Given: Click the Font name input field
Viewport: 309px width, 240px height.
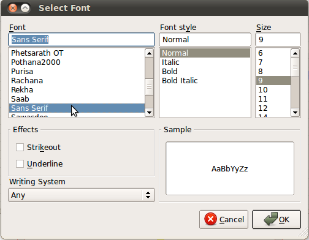Looking at the screenshot, I should click(82, 40).
